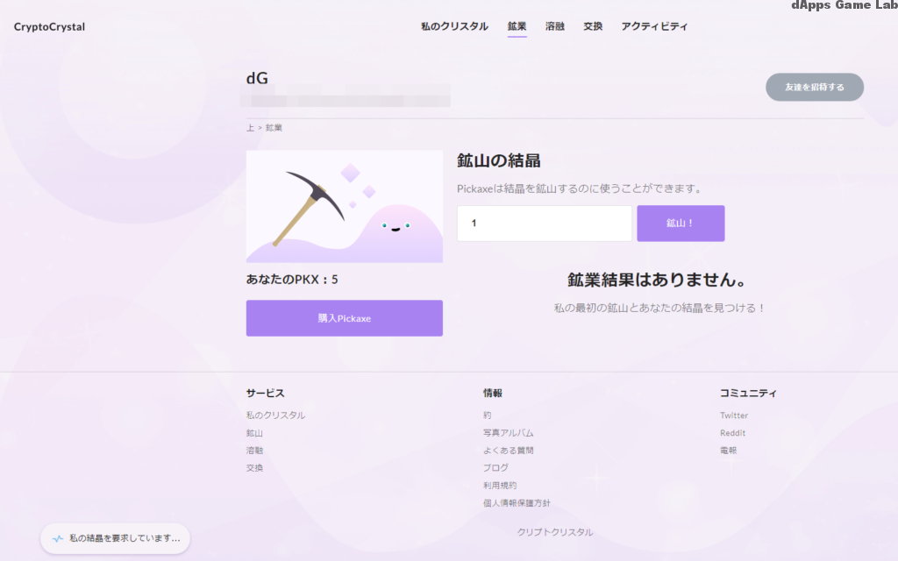Select 交換 from the navigation bar

click(x=593, y=26)
